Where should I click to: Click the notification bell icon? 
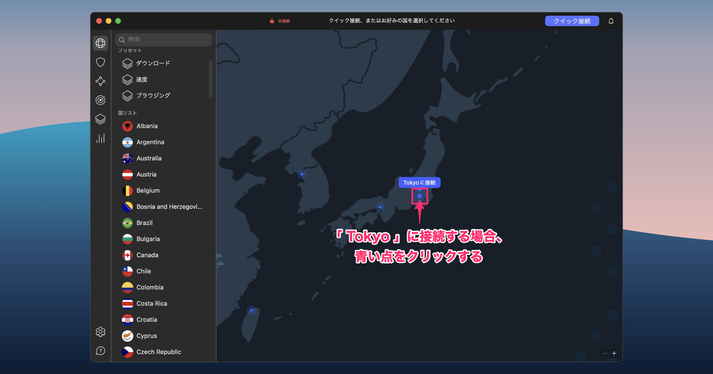tap(611, 21)
